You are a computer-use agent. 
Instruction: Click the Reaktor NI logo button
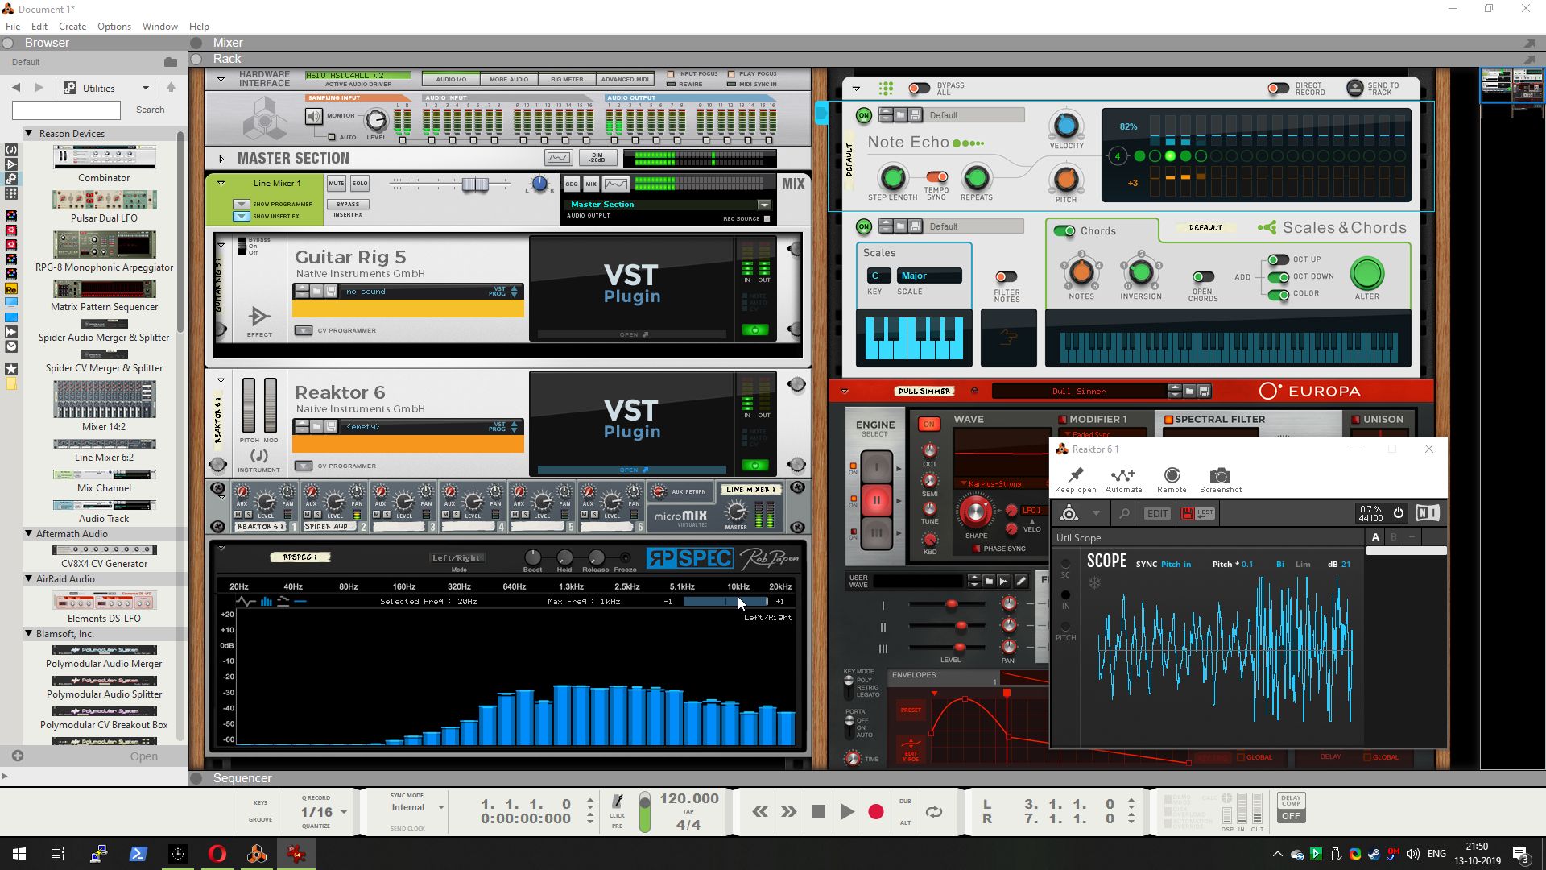coord(1427,512)
